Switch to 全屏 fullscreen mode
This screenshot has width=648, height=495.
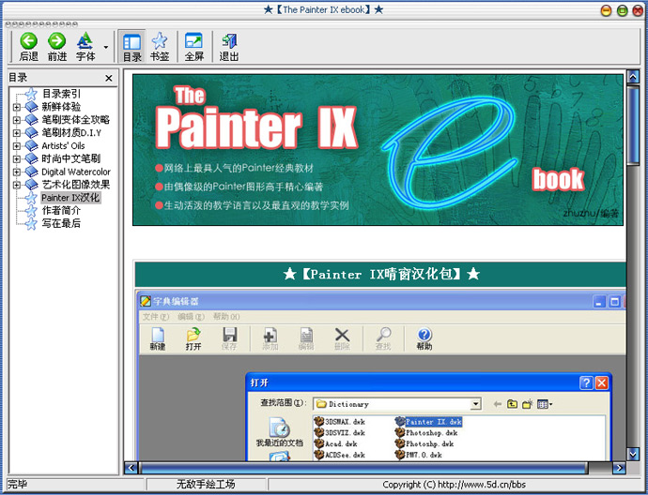(193, 47)
